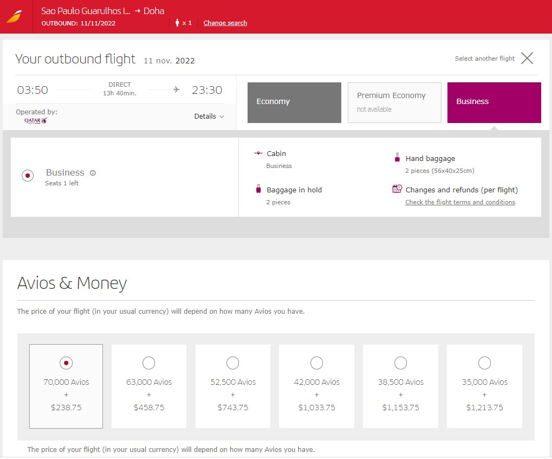Select the 52,500 Avios radio option

[233, 363]
